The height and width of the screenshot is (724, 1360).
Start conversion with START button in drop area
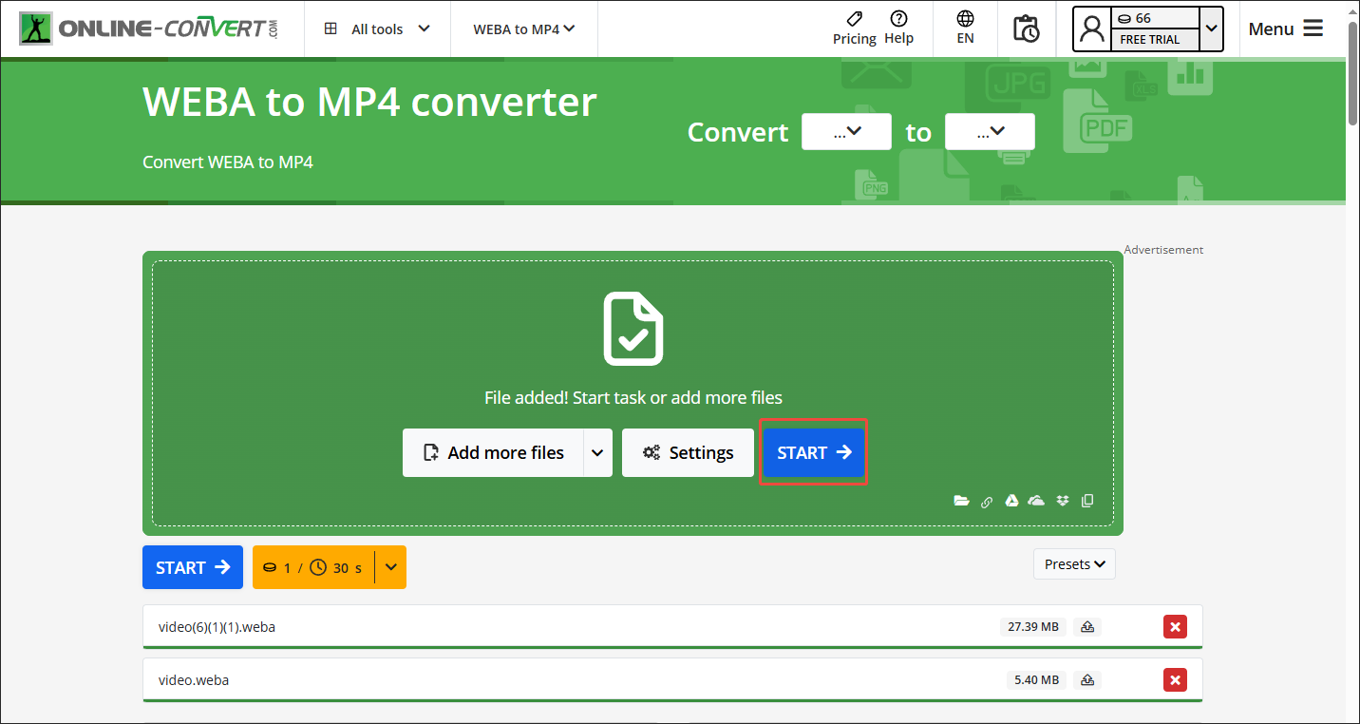click(814, 452)
